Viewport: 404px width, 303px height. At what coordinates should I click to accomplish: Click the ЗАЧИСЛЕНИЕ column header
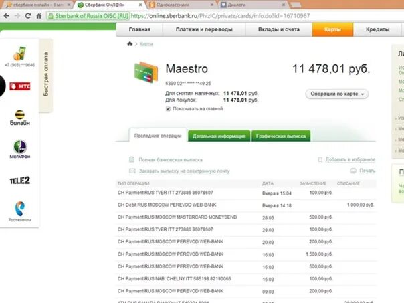313,183
